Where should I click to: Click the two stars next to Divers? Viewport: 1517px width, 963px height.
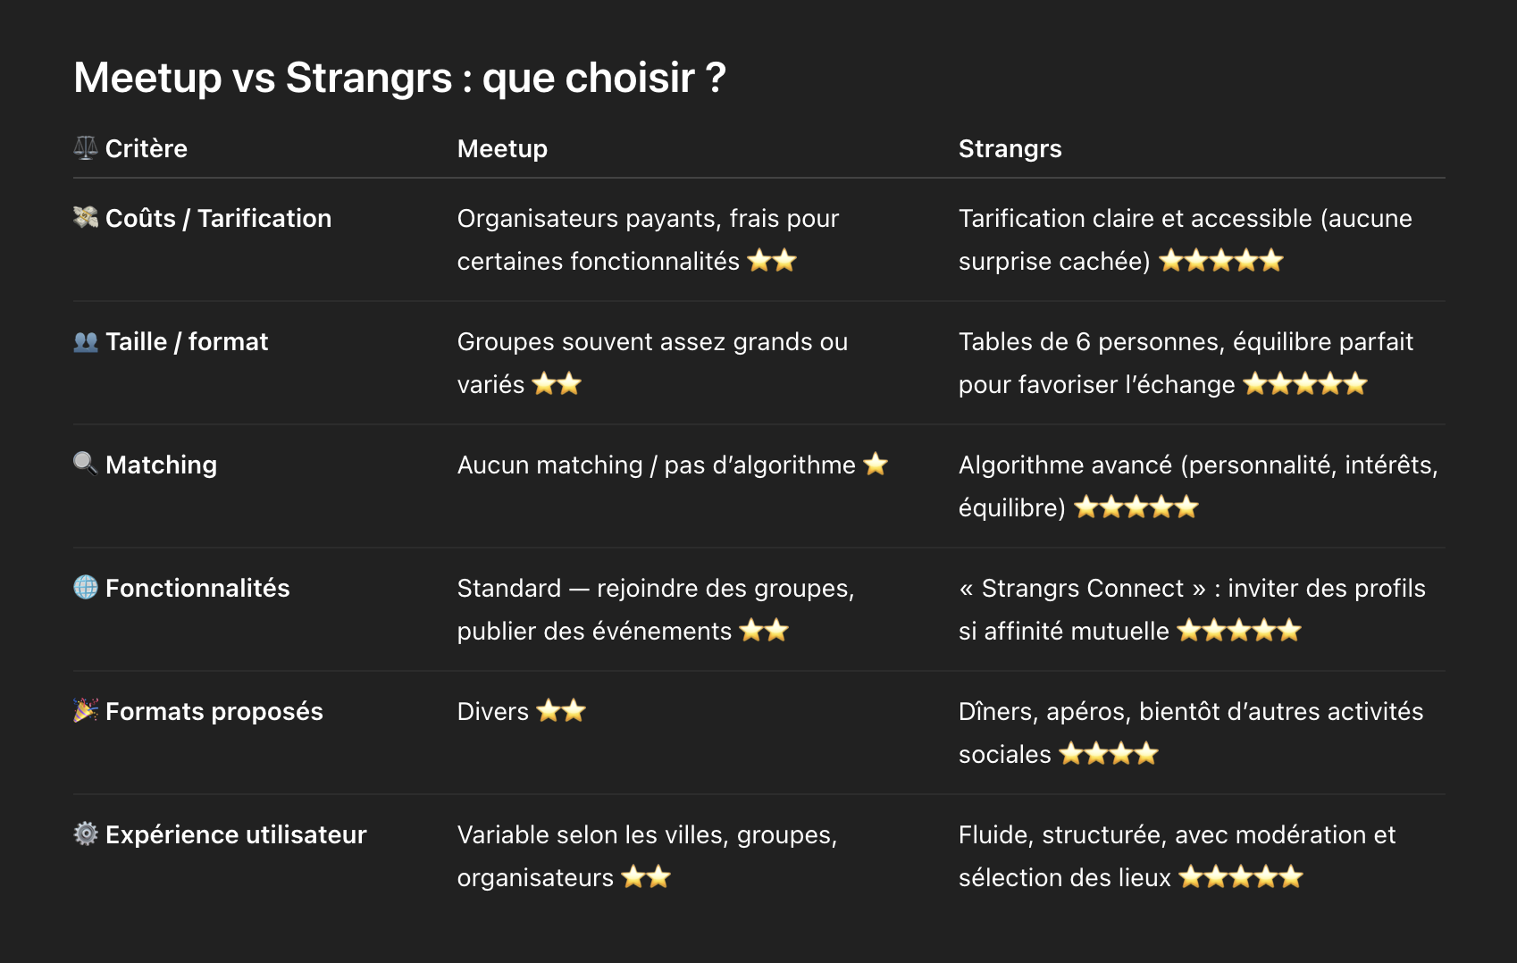561,711
